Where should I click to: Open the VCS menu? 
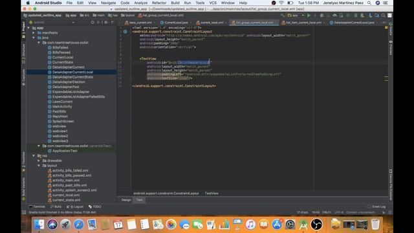pyautogui.click(x=213, y=3)
